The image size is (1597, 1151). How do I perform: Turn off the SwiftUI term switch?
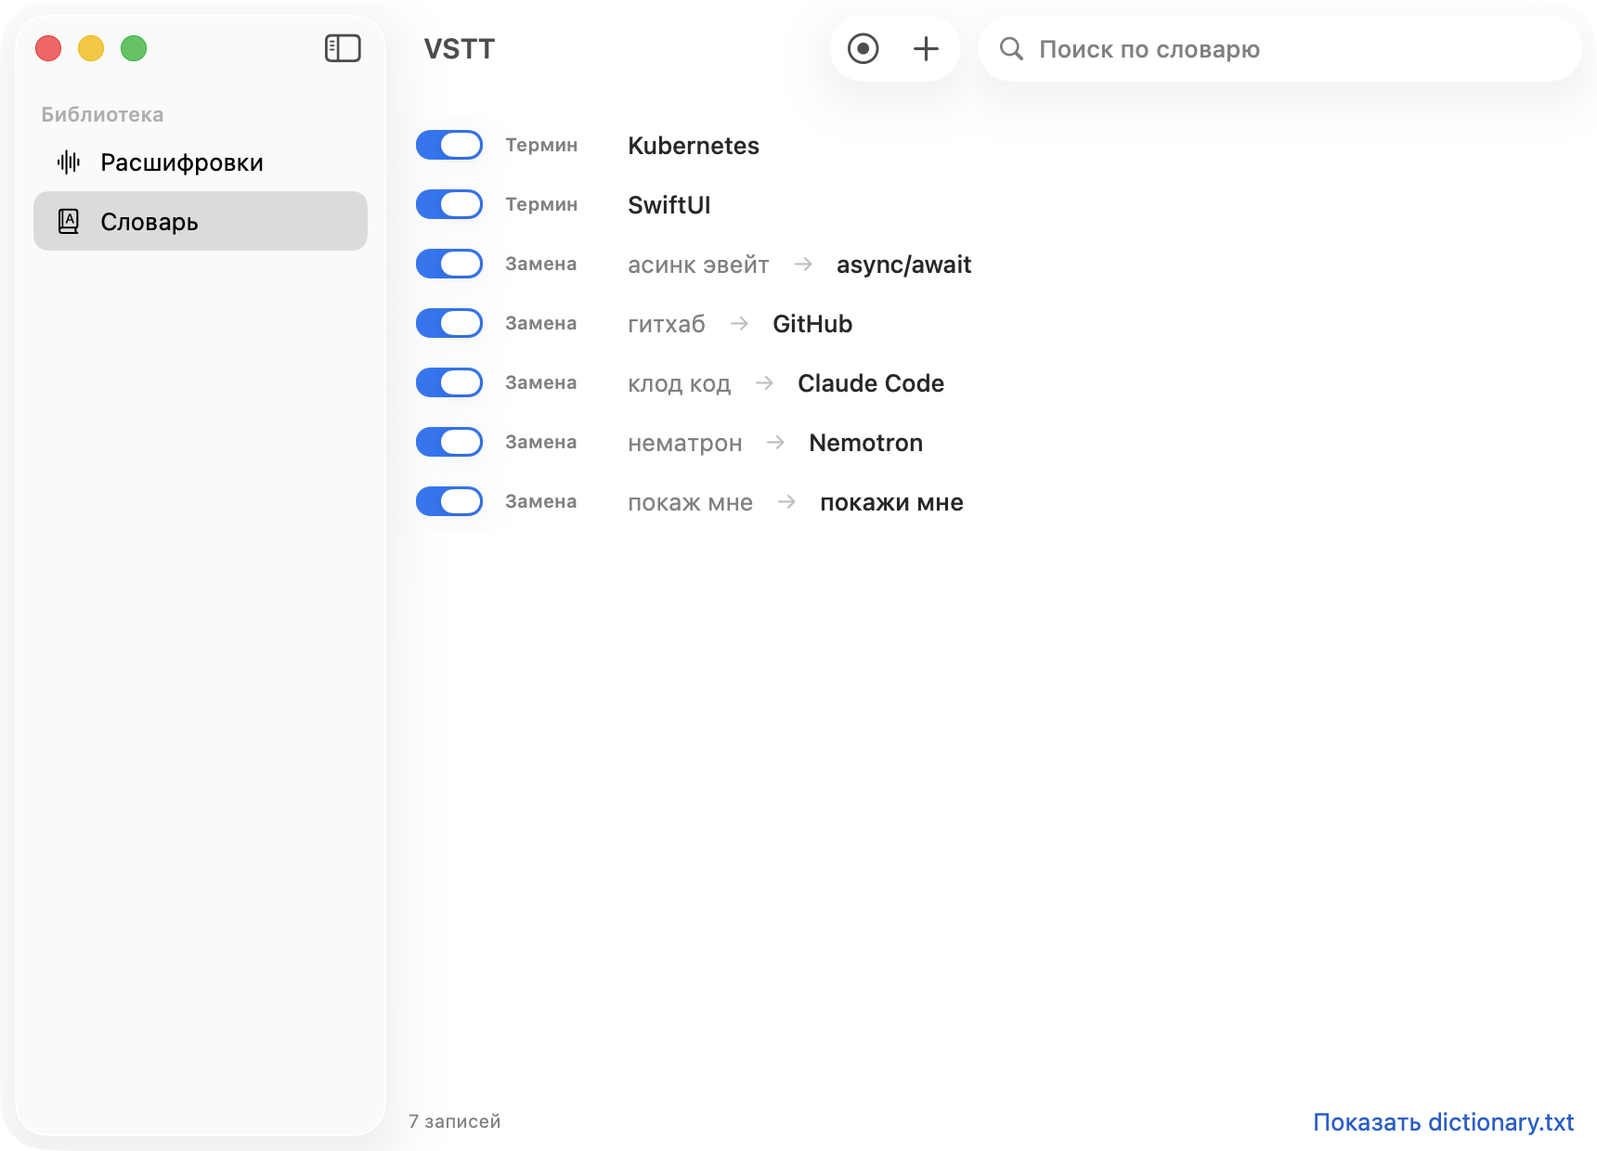click(x=449, y=204)
